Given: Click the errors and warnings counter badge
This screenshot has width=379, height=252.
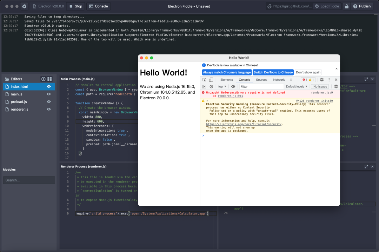Looking at the screenshot, I should [308, 80].
